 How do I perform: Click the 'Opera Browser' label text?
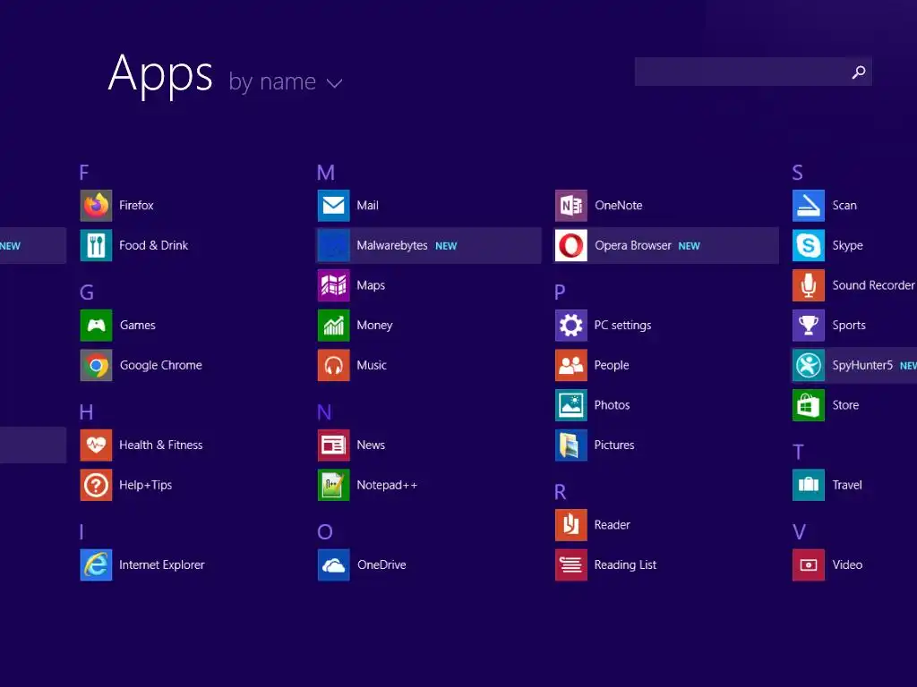coord(633,245)
